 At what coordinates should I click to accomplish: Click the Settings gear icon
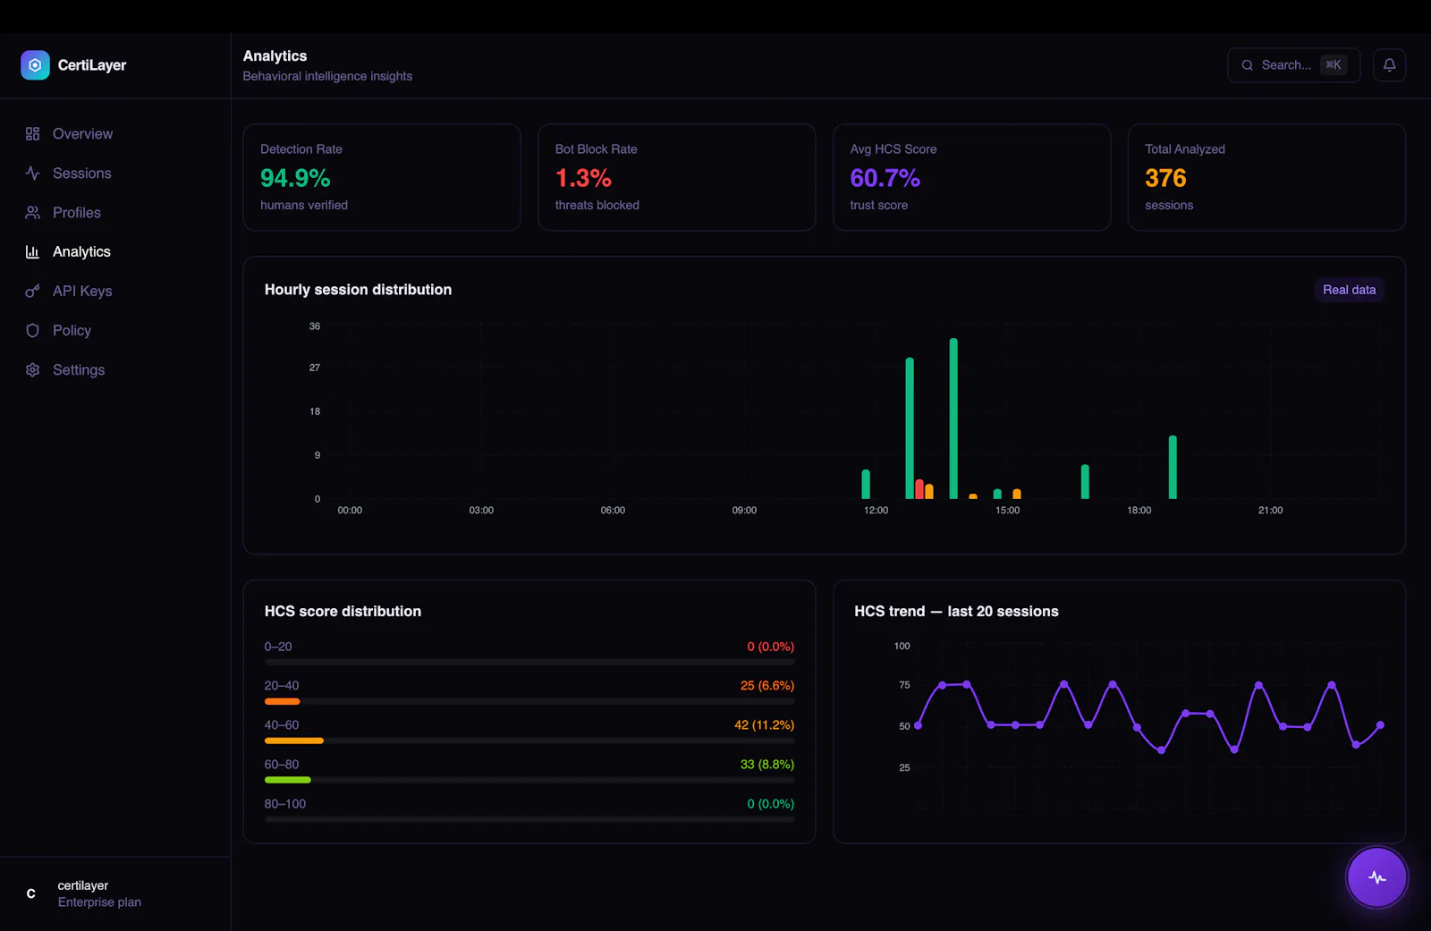(x=33, y=369)
